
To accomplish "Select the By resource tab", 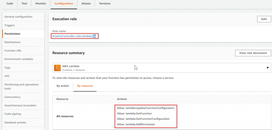I will click(85, 86).
